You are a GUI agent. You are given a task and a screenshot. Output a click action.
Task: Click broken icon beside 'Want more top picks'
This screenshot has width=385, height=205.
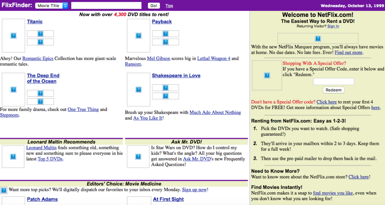click(x=4, y=190)
